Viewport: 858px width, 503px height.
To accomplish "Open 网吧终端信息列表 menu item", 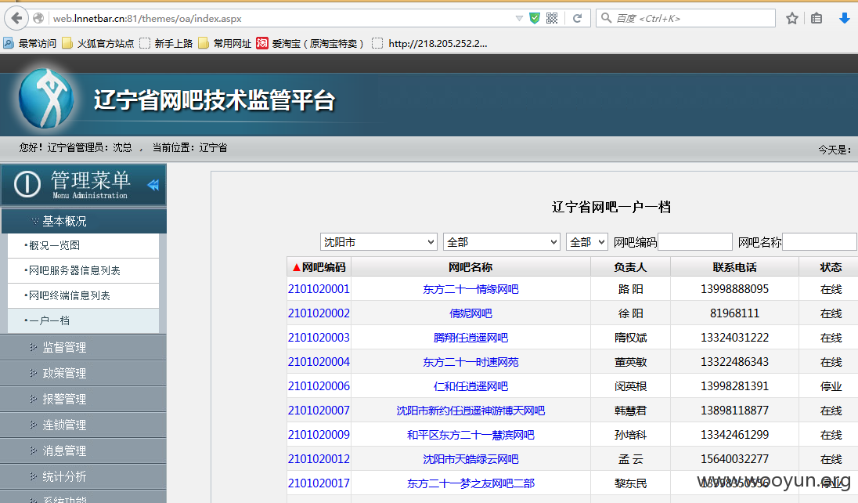I will pyautogui.click(x=83, y=296).
